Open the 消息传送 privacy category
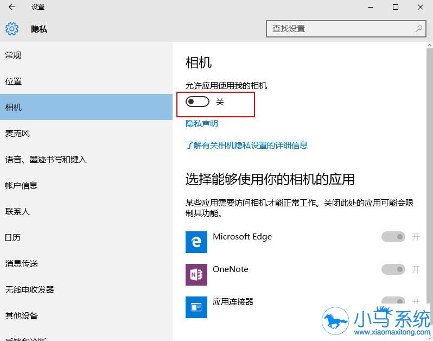 [x=86, y=264]
